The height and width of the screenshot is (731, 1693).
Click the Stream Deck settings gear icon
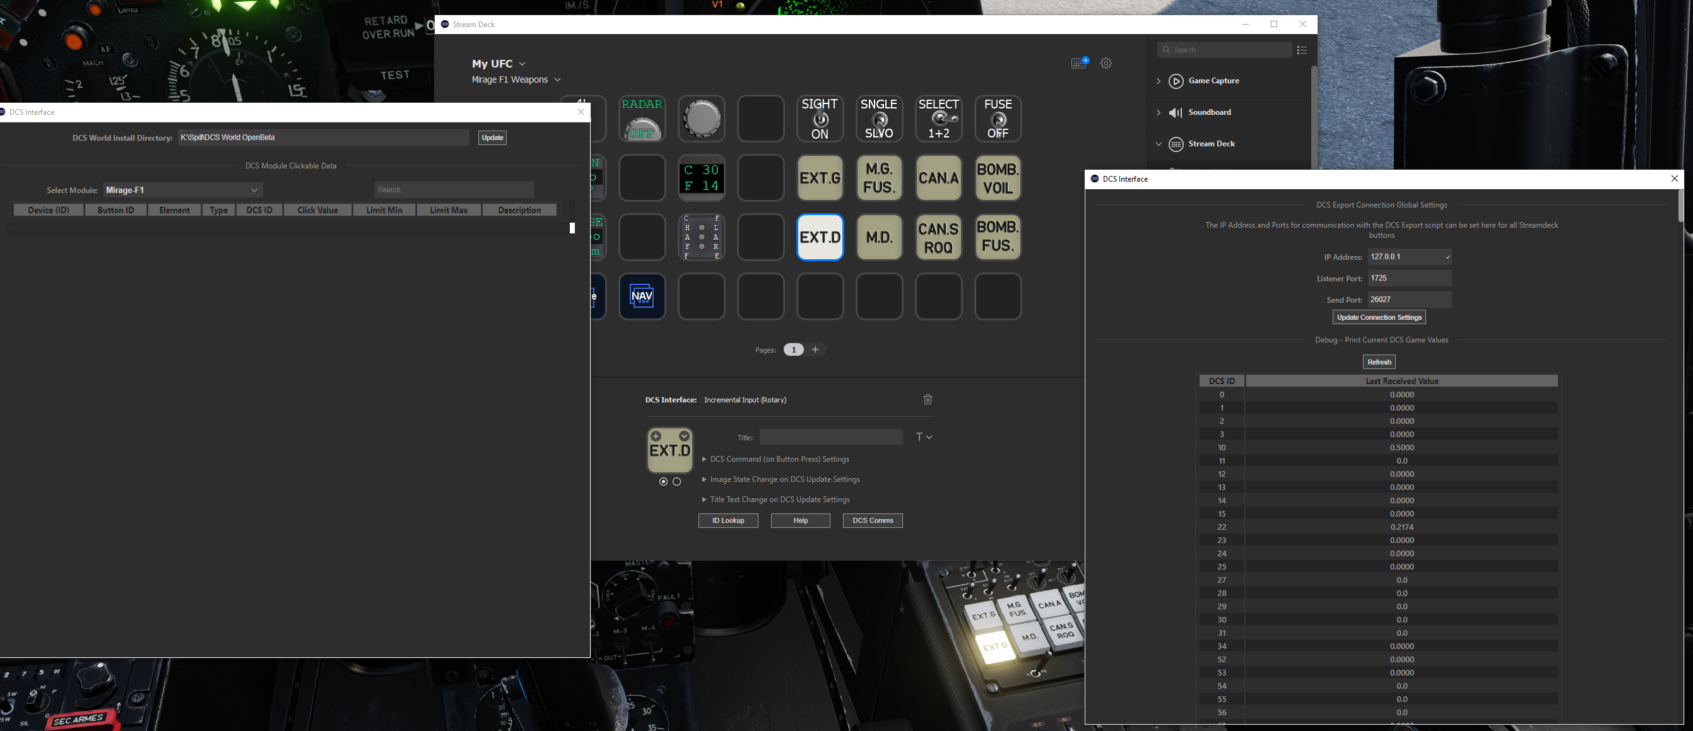point(1106,63)
